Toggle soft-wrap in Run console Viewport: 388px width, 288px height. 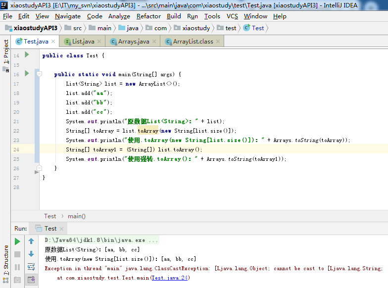[x=31, y=267]
